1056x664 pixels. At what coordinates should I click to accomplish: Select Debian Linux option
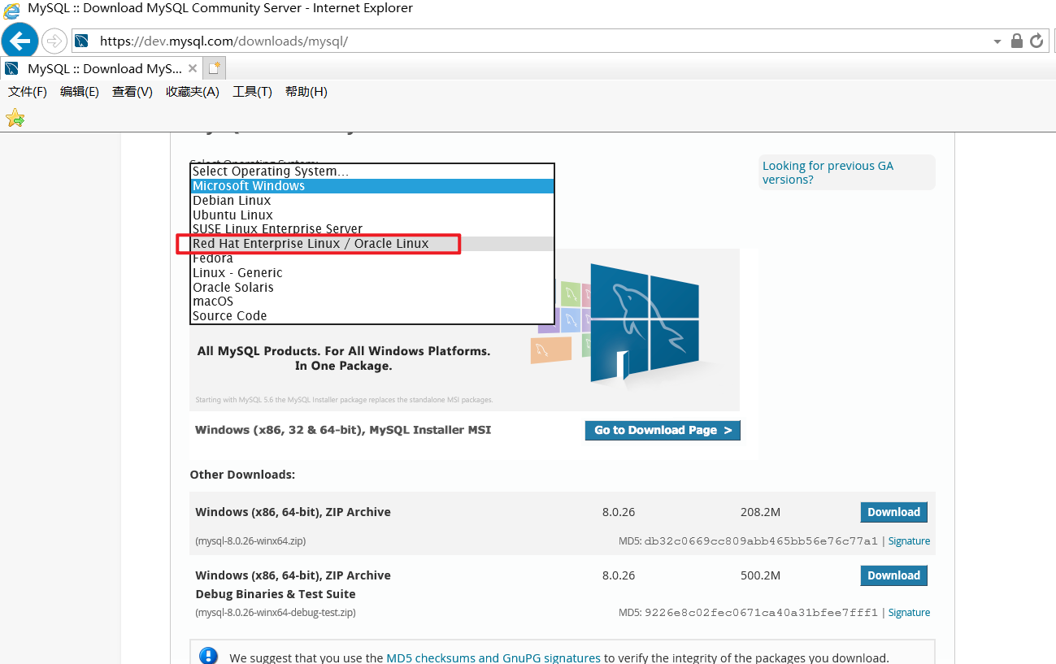372,201
